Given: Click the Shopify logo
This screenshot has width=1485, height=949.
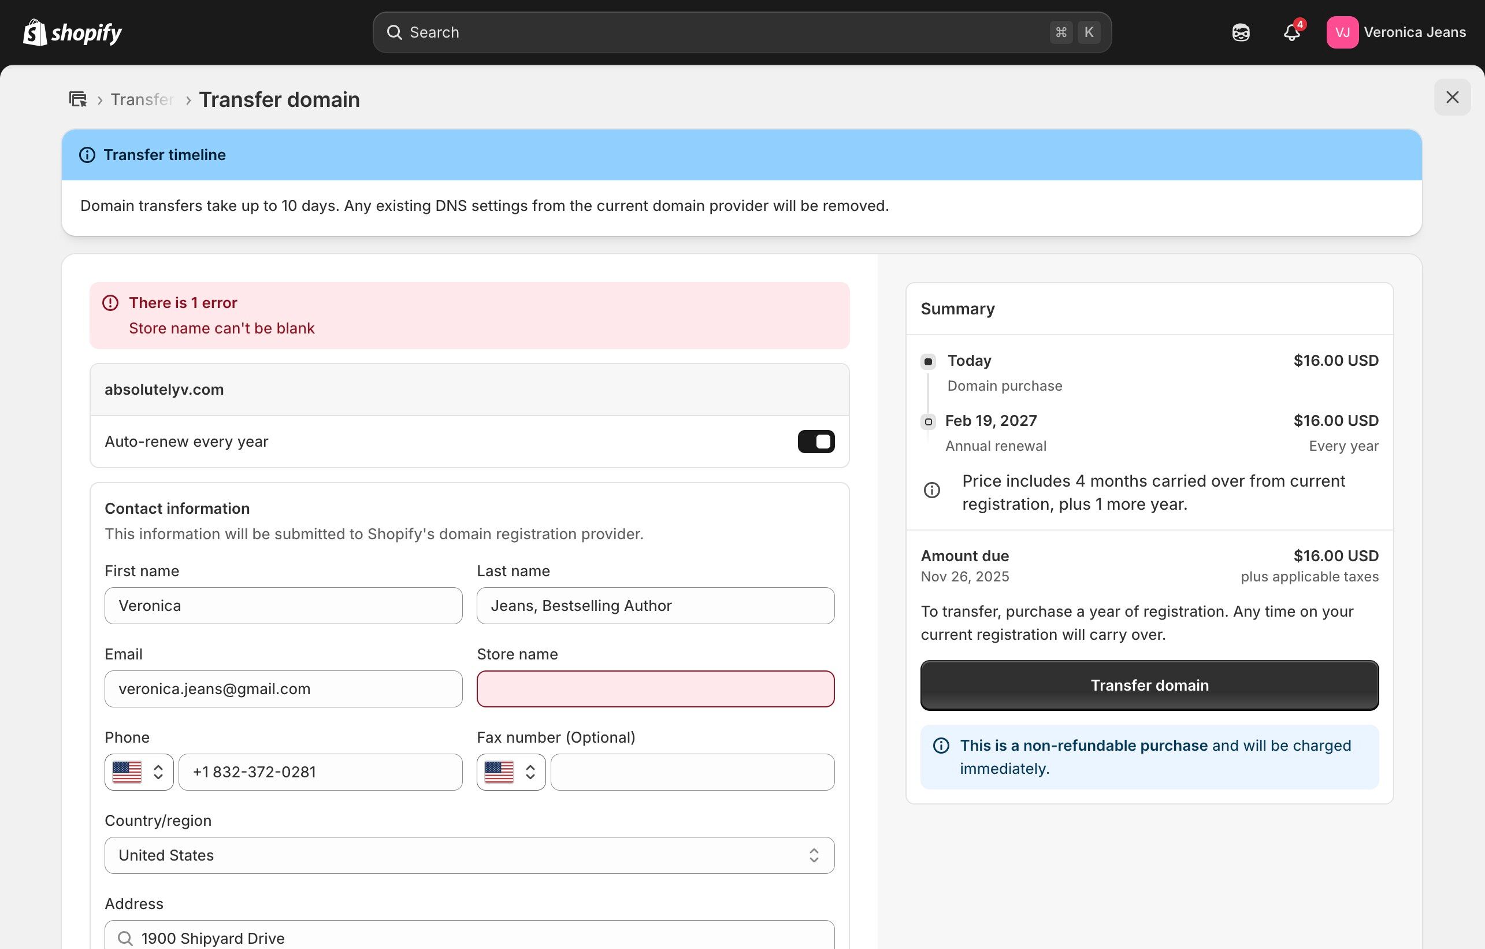Looking at the screenshot, I should click(72, 32).
